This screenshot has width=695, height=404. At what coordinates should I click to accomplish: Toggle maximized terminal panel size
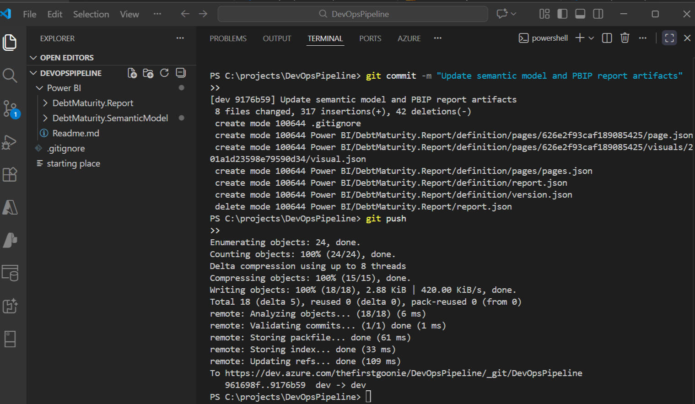pyautogui.click(x=669, y=38)
